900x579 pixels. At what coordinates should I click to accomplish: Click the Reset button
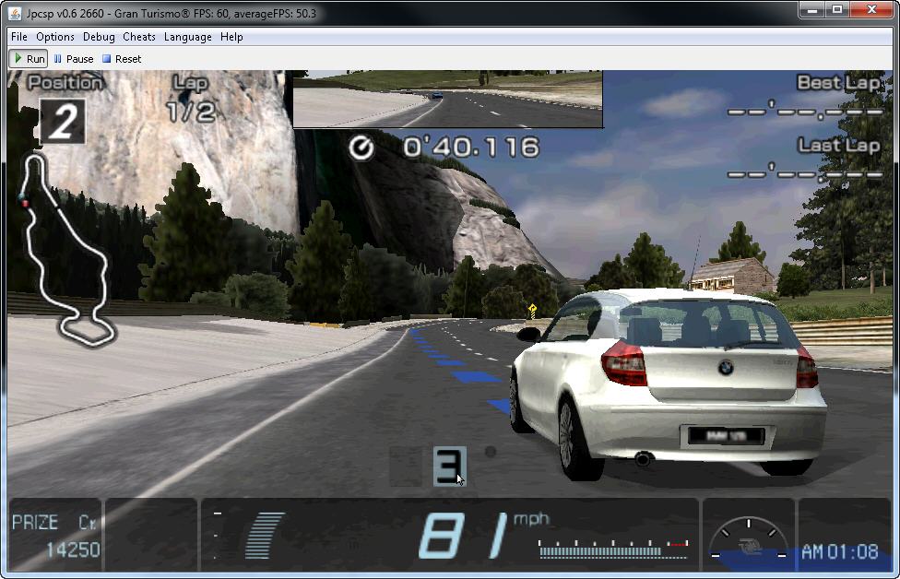coord(122,58)
